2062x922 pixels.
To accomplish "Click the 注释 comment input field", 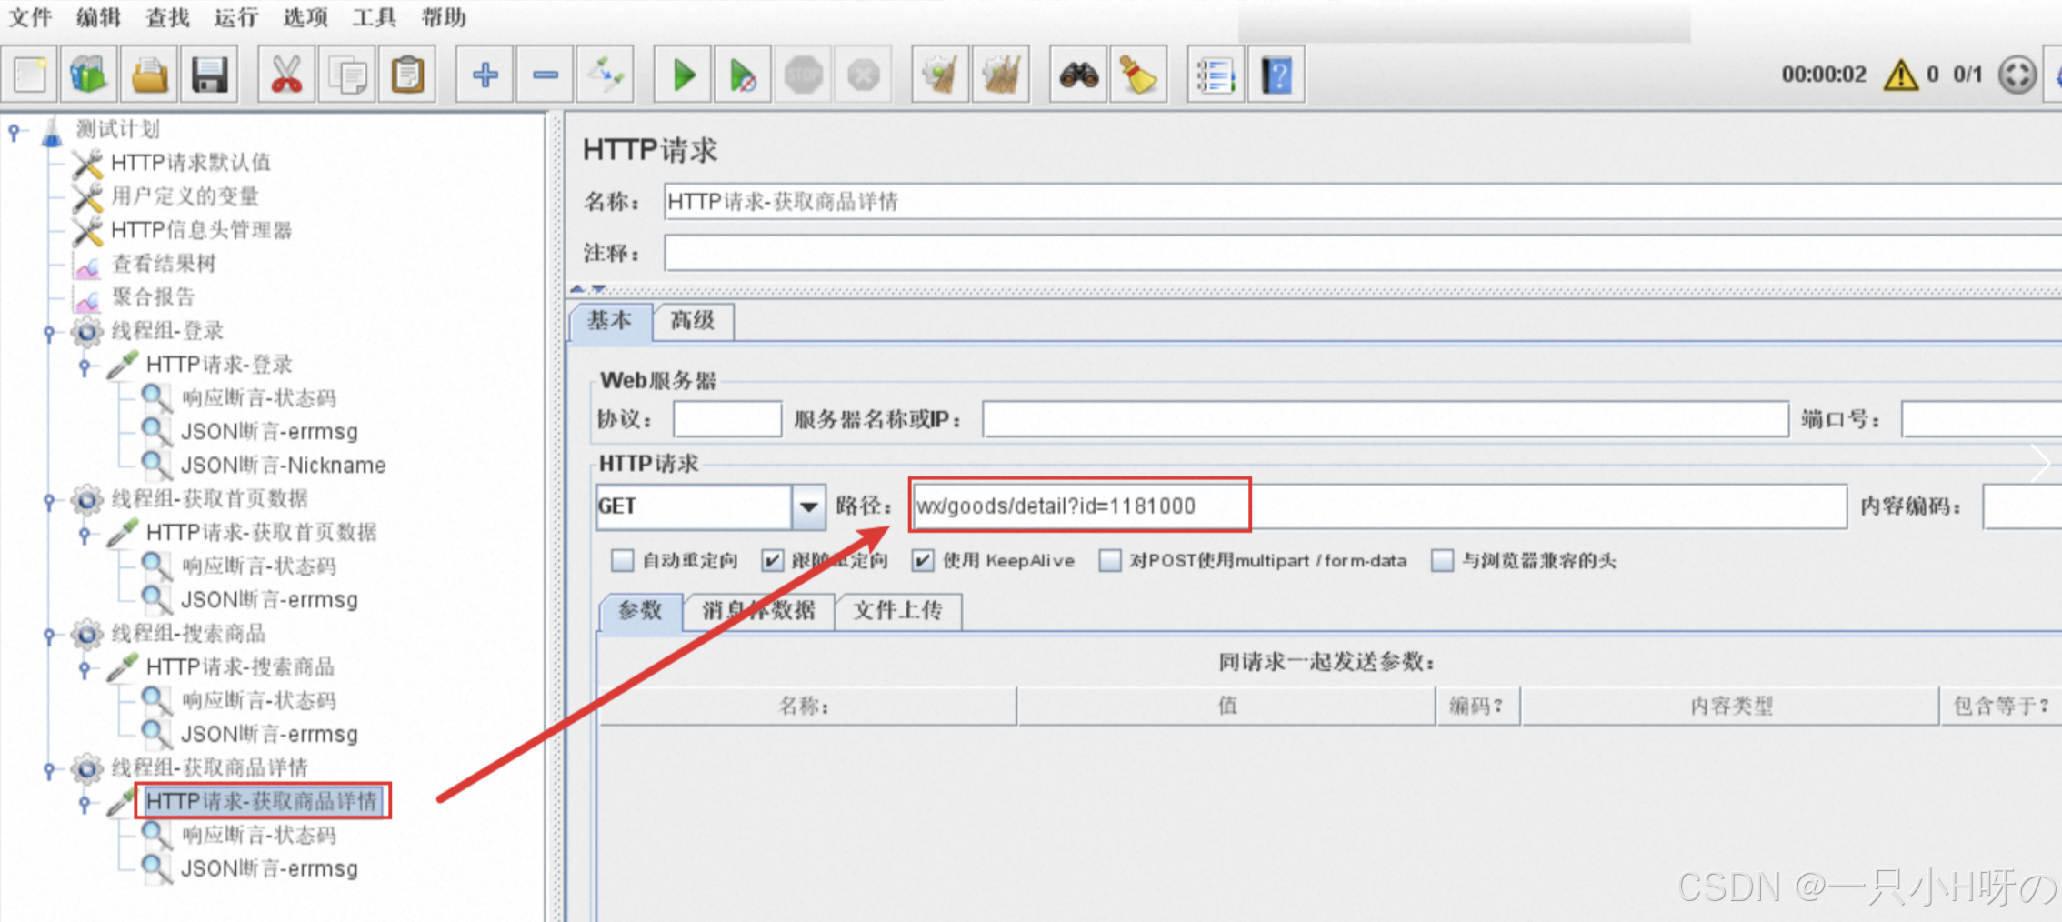I will click(1362, 253).
